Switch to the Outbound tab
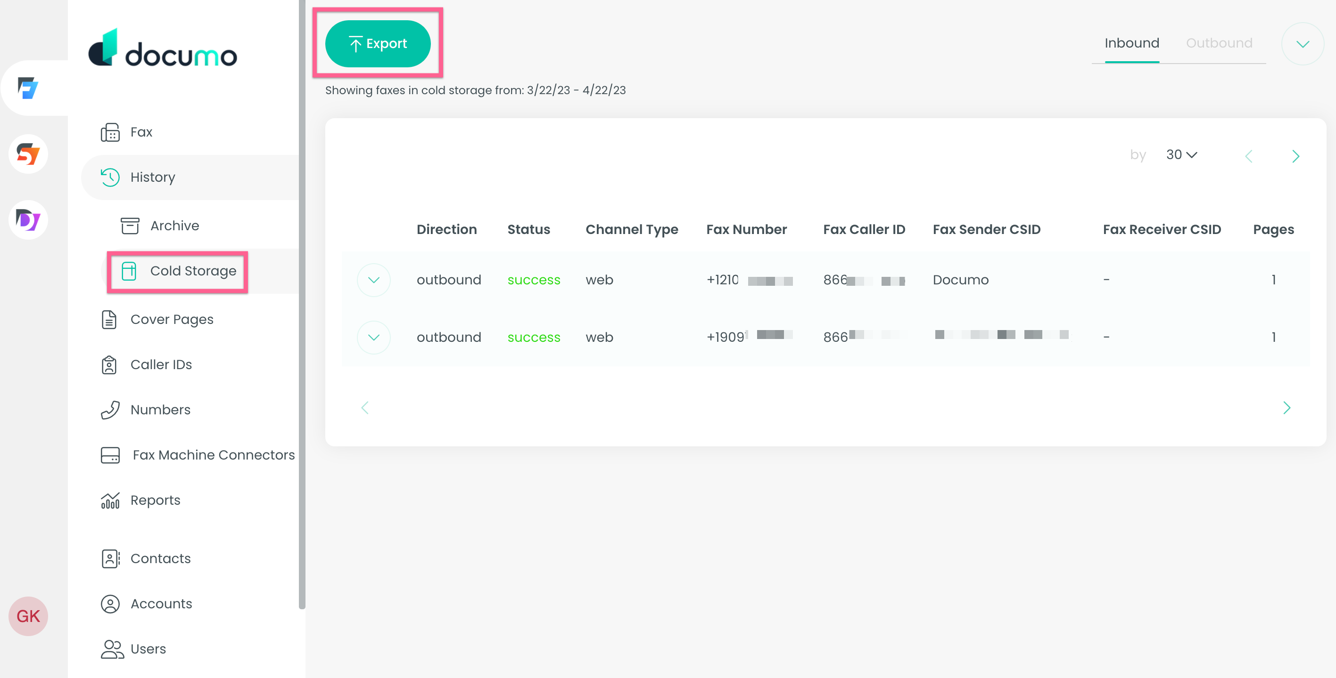This screenshot has height=678, width=1336. pyautogui.click(x=1219, y=43)
